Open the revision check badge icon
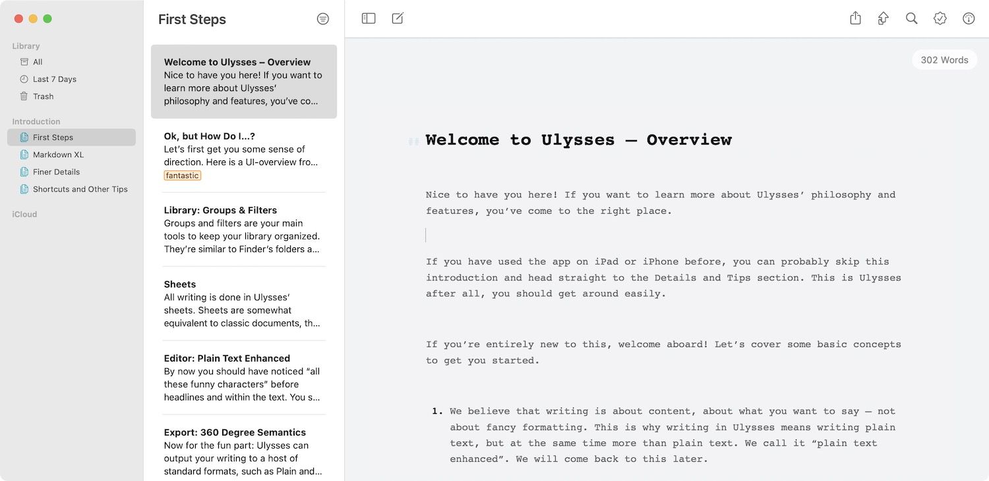 [940, 18]
